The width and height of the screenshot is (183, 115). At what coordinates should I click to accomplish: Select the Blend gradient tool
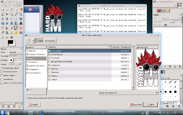click(7, 28)
